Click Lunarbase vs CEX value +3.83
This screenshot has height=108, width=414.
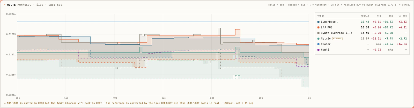point(403,22)
